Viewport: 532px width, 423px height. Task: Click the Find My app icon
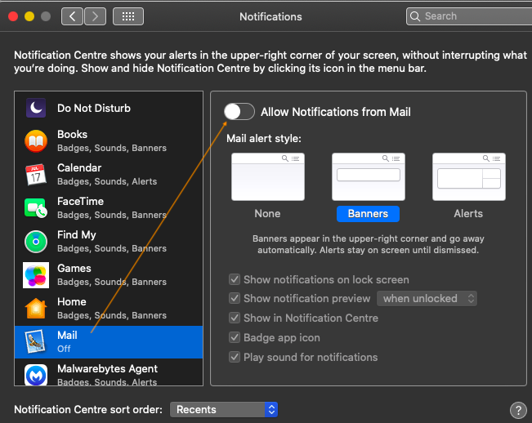[36, 242]
